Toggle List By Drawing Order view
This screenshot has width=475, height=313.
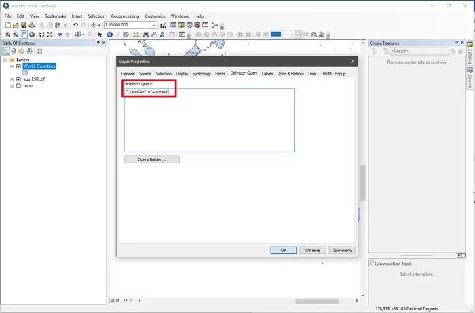[x=5, y=51]
